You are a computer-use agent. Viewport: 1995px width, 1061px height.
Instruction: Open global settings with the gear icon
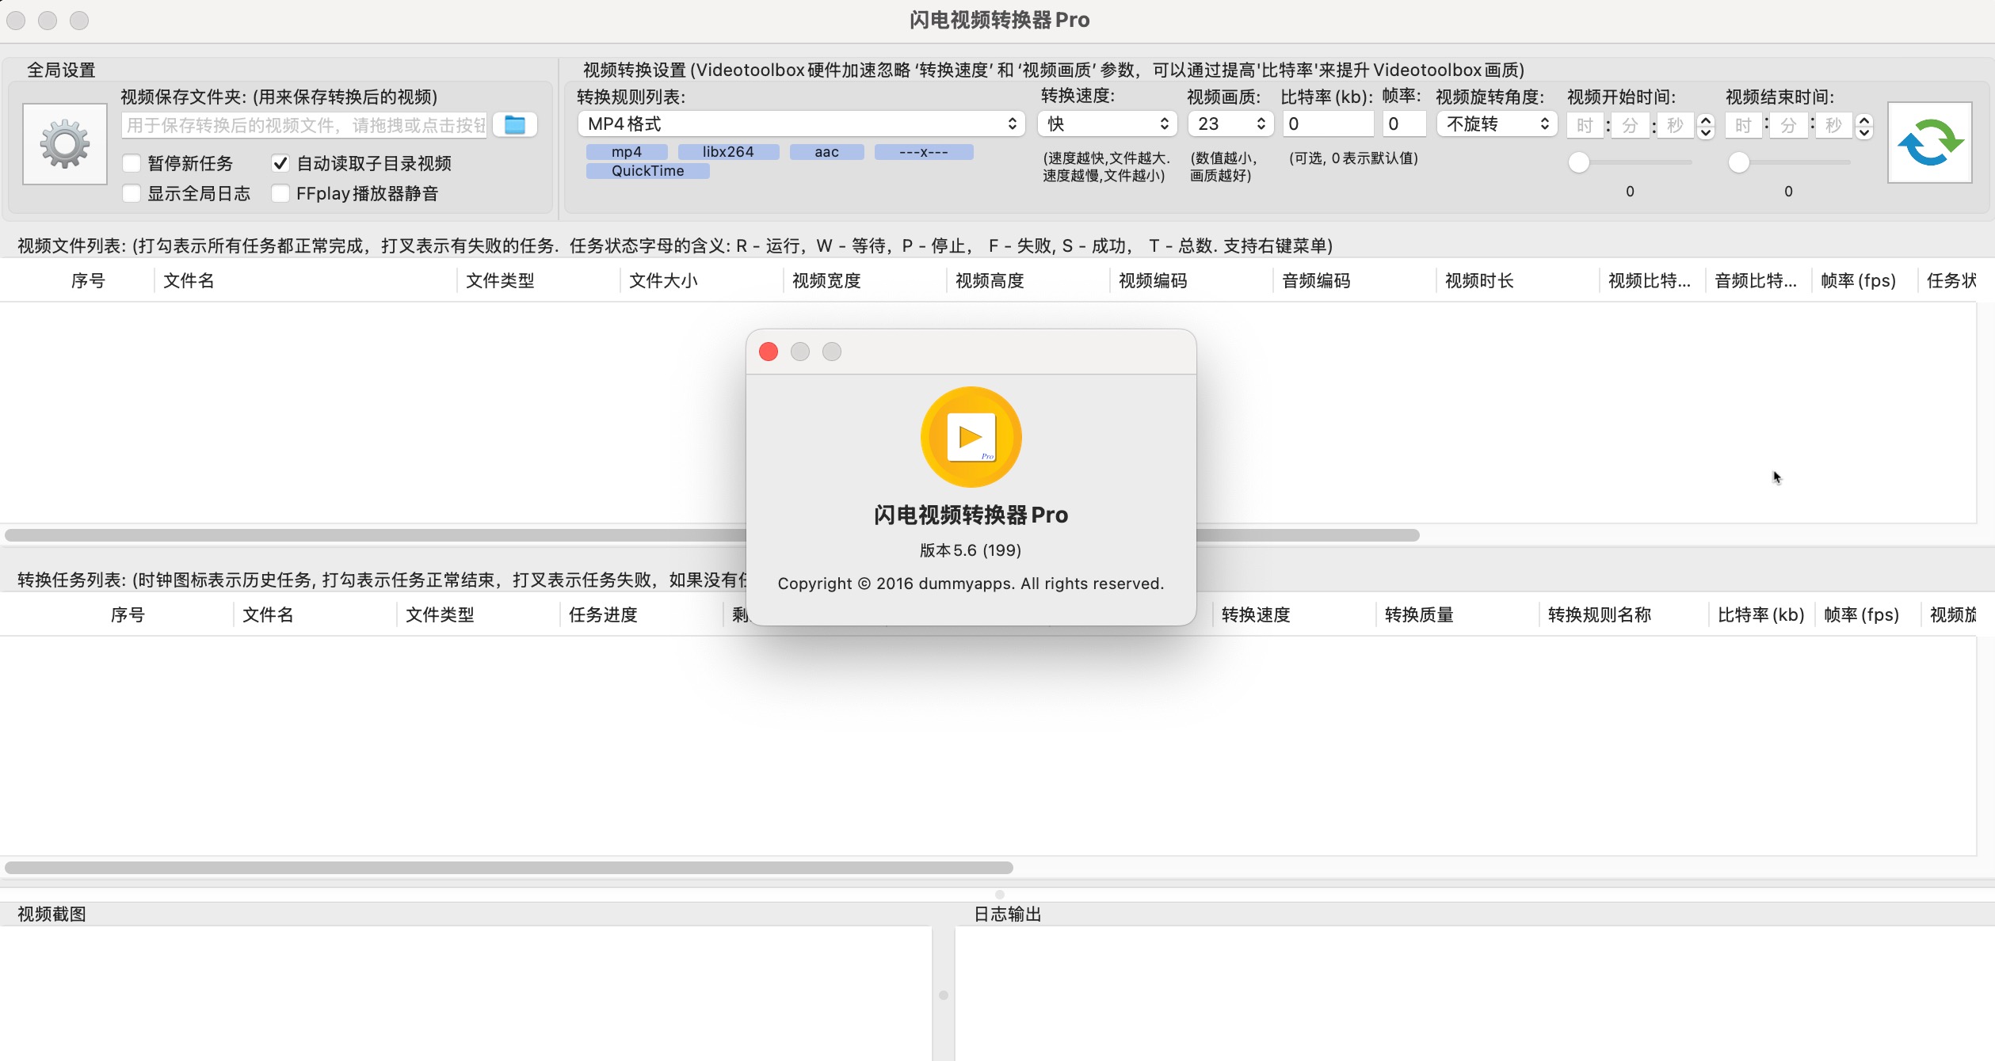(x=65, y=144)
